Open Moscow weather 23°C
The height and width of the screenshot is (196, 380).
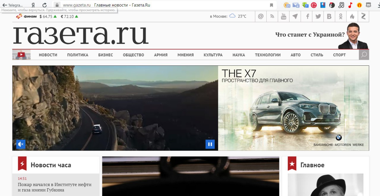(x=228, y=16)
